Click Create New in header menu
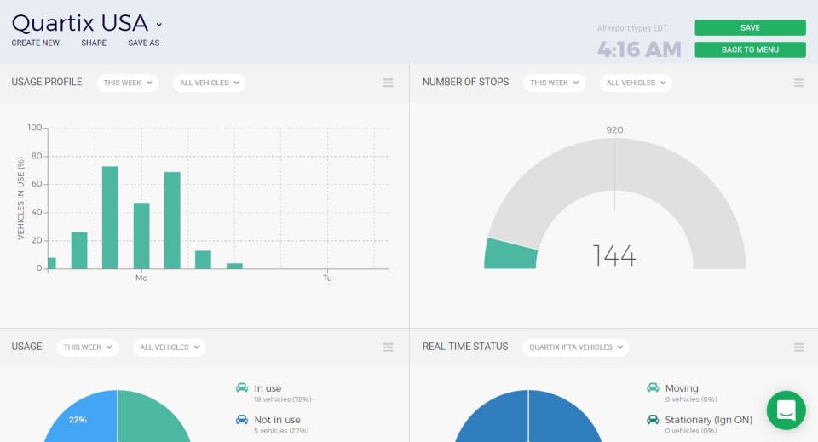Image resolution: width=818 pixels, height=442 pixels. [36, 43]
